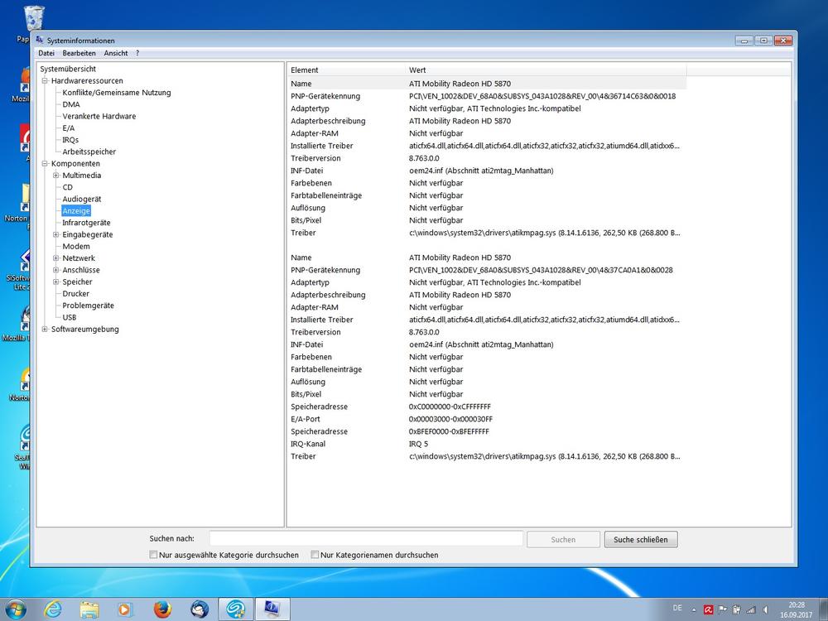Click the Avira tray icon
The width and height of the screenshot is (828, 621).
click(708, 610)
